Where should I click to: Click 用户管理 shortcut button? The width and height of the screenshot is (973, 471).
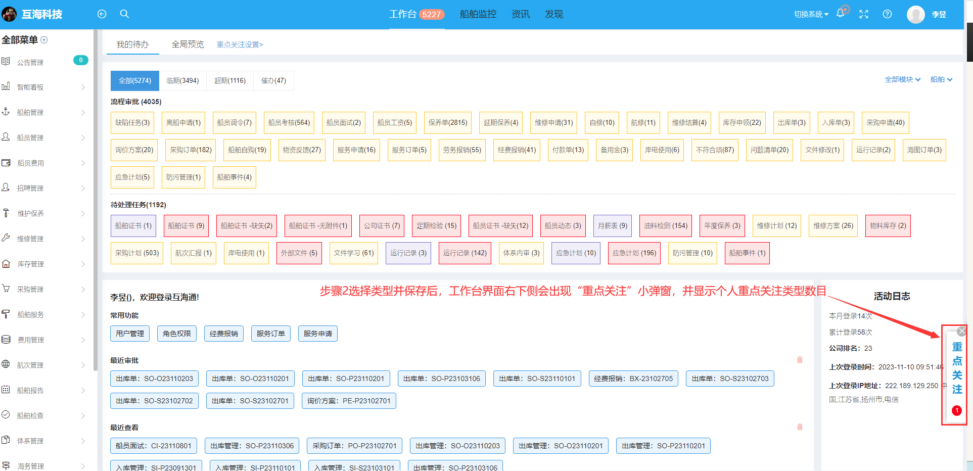pyautogui.click(x=130, y=334)
